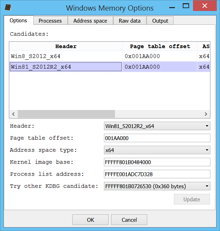
Task: Open the Header dropdown
Action: click(x=157, y=126)
